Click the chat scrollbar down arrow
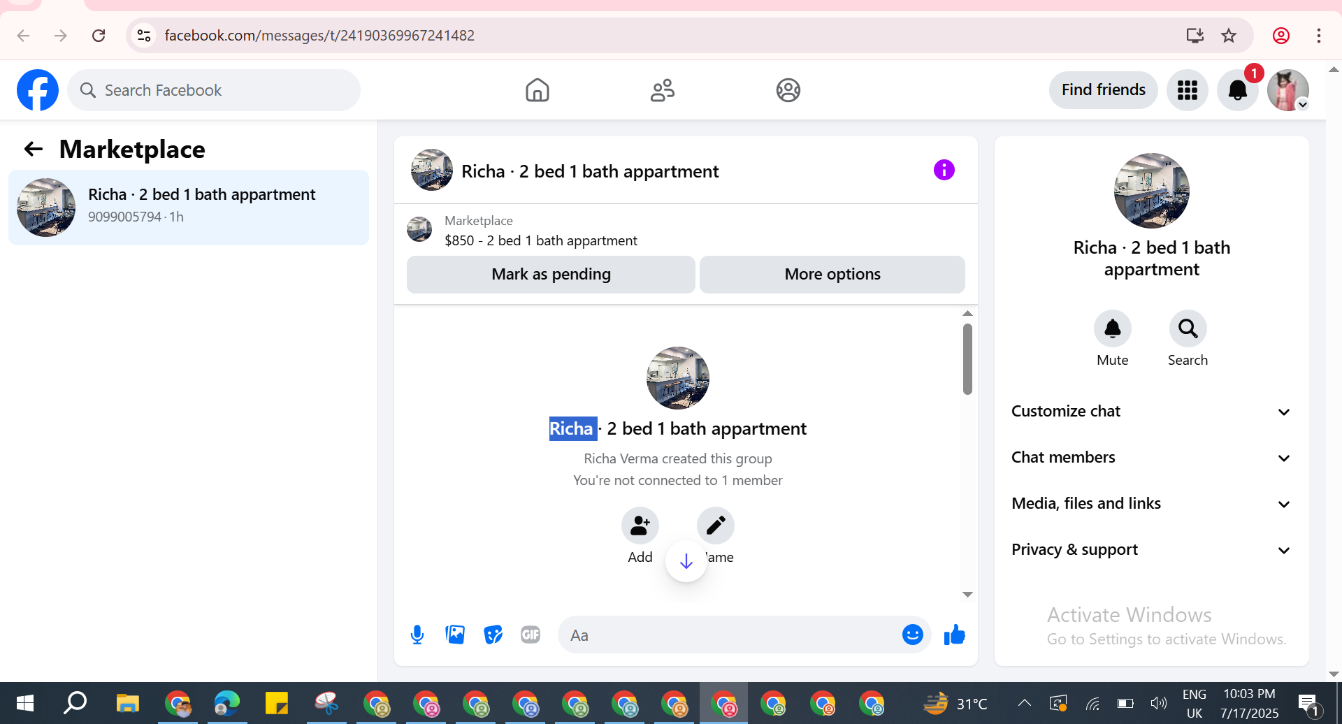The width and height of the screenshot is (1342, 724). pyautogui.click(x=967, y=595)
